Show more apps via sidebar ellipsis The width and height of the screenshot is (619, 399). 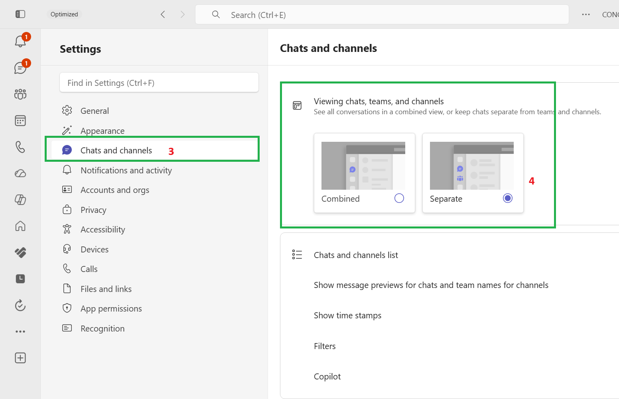[20, 332]
